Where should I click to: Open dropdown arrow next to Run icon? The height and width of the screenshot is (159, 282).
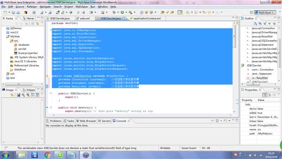click(126, 12)
